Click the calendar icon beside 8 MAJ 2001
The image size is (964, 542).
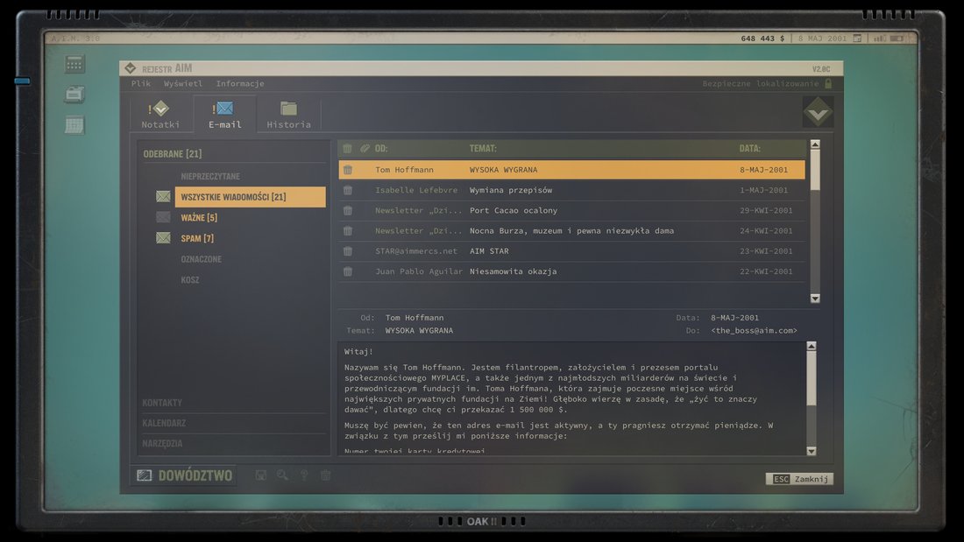coord(857,39)
